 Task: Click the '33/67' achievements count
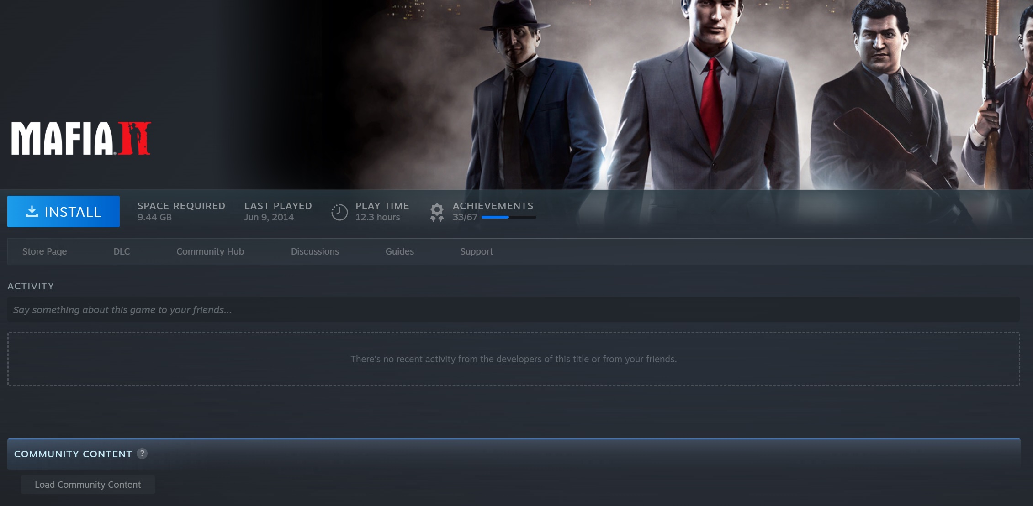[x=465, y=217]
